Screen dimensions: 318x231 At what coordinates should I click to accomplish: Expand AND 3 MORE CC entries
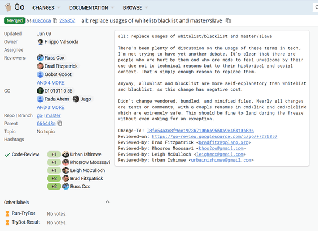[x=51, y=107]
